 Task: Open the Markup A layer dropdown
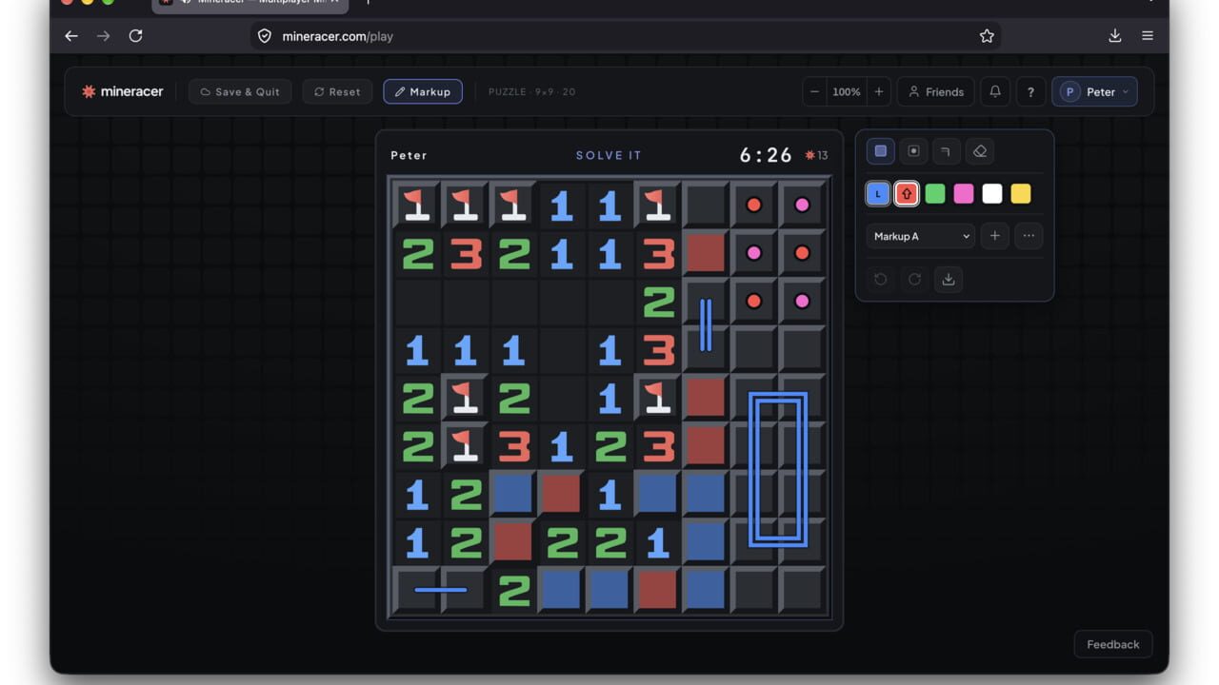click(920, 236)
